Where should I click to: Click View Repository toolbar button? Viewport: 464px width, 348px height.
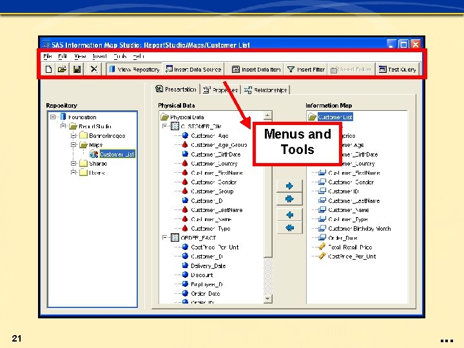(x=134, y=69)
